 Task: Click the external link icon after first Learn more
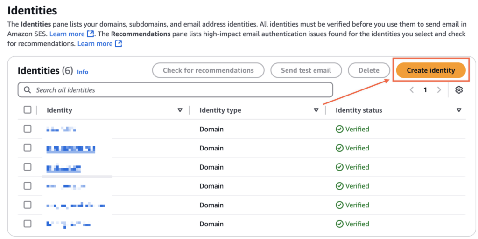click(x=91, y=34)
